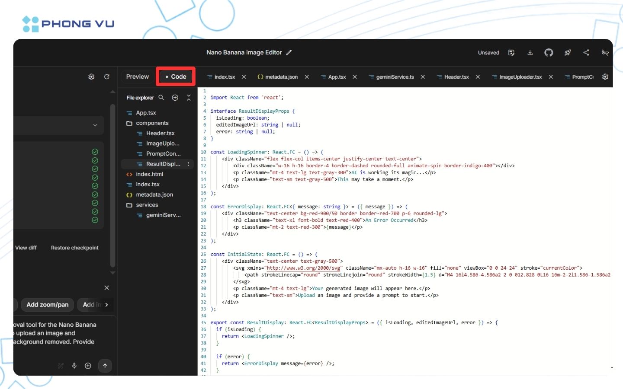Create a new file with the plus icon

175,97
